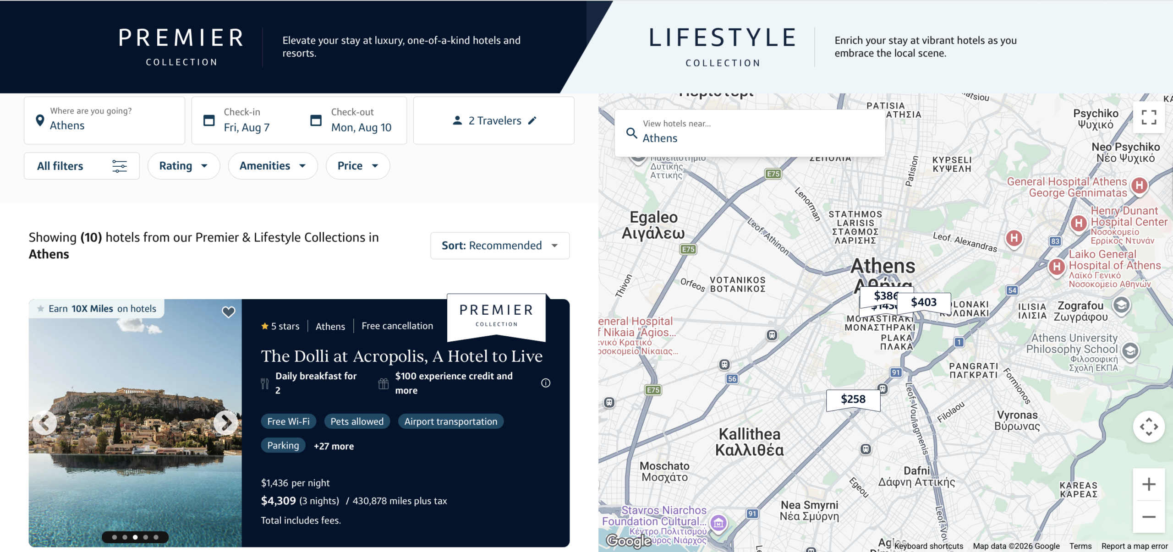Select the first photo carousel dot
Image resolution: width=1173 pixels, height=552 pixels.
115,537
